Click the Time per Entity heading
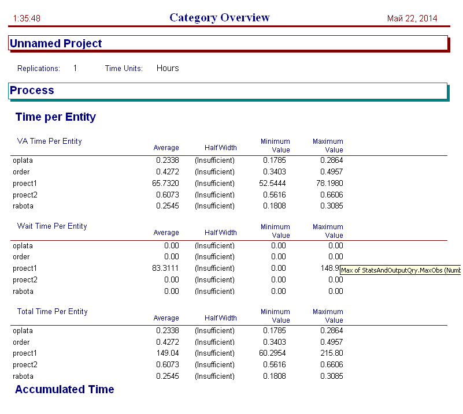This screenshot has height=414, width=463. tap(55, 117)
